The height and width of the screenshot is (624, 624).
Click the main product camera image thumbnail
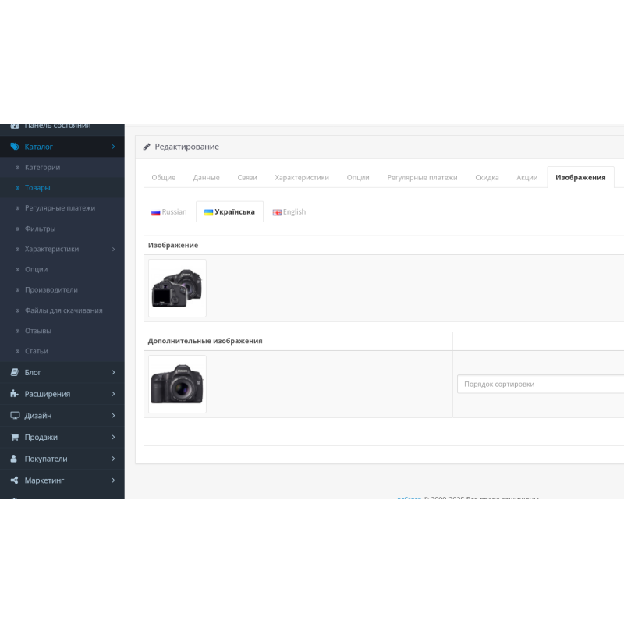click(178, 288)
